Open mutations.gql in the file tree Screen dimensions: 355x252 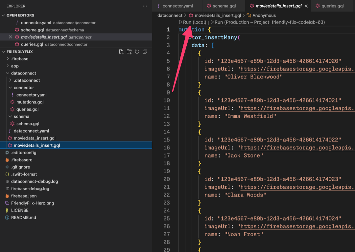pyautogui.click(x=30, y=102)
